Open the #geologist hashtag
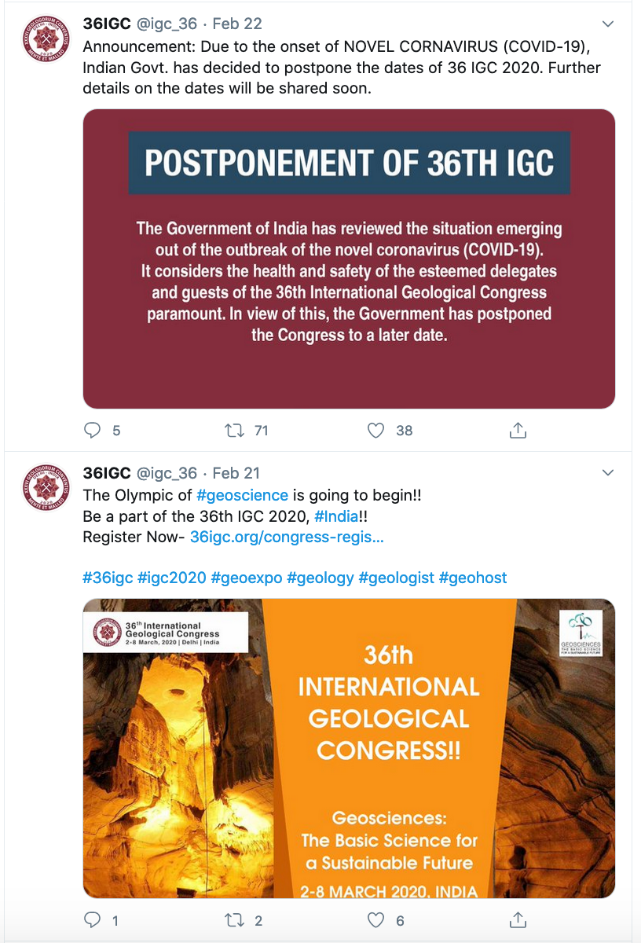641x943 pixels. click(x=396, y=578)
